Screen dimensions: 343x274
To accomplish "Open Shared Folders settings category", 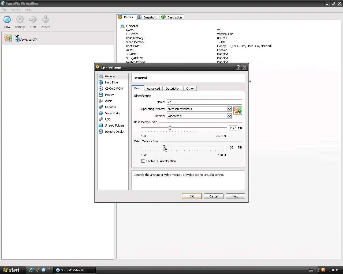I will (113, 125).
